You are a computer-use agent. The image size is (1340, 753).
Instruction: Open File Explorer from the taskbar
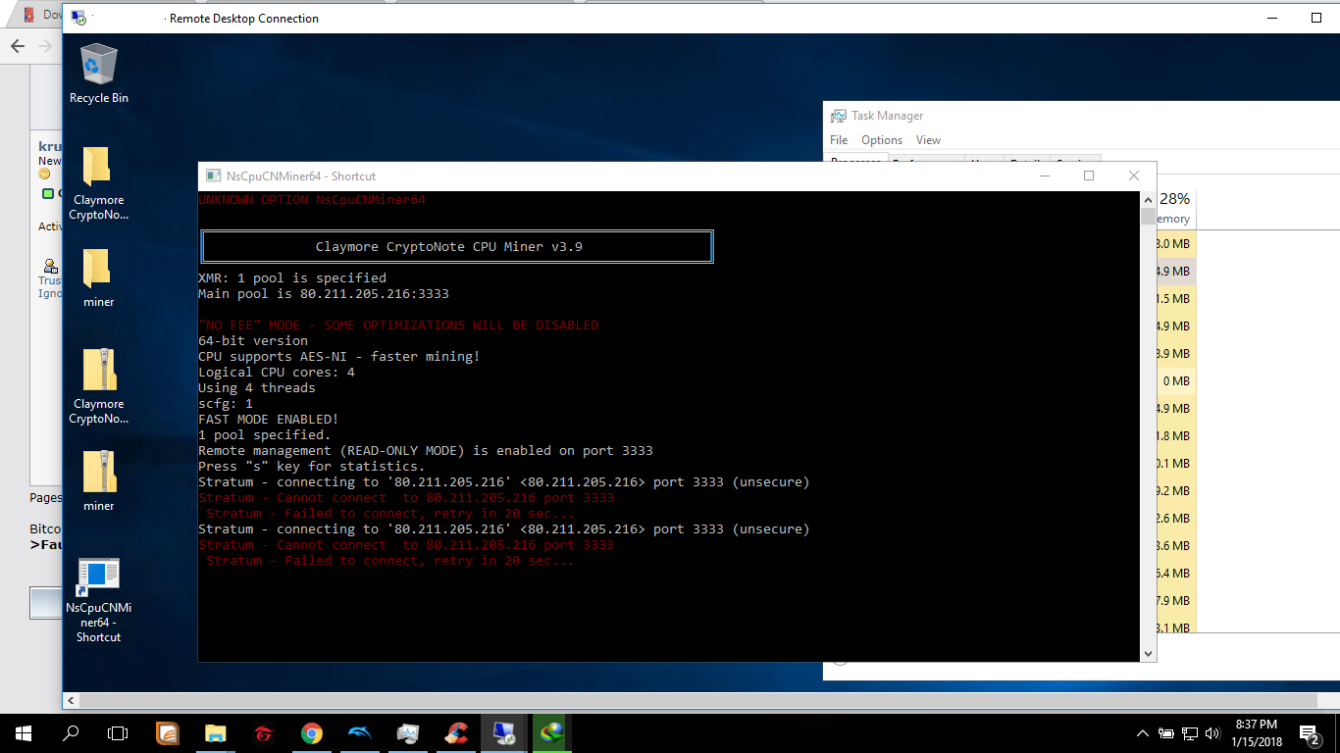pyautogui.click(x=215, y=732)
